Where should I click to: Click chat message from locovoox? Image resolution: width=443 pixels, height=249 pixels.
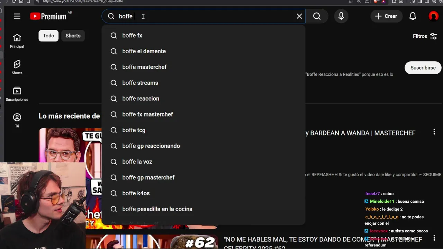pos(396,231)
